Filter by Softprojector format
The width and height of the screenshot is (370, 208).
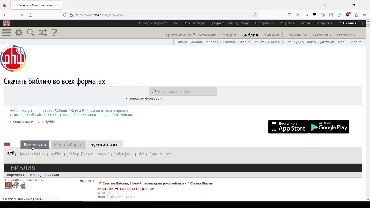click(x=124, y=154)
